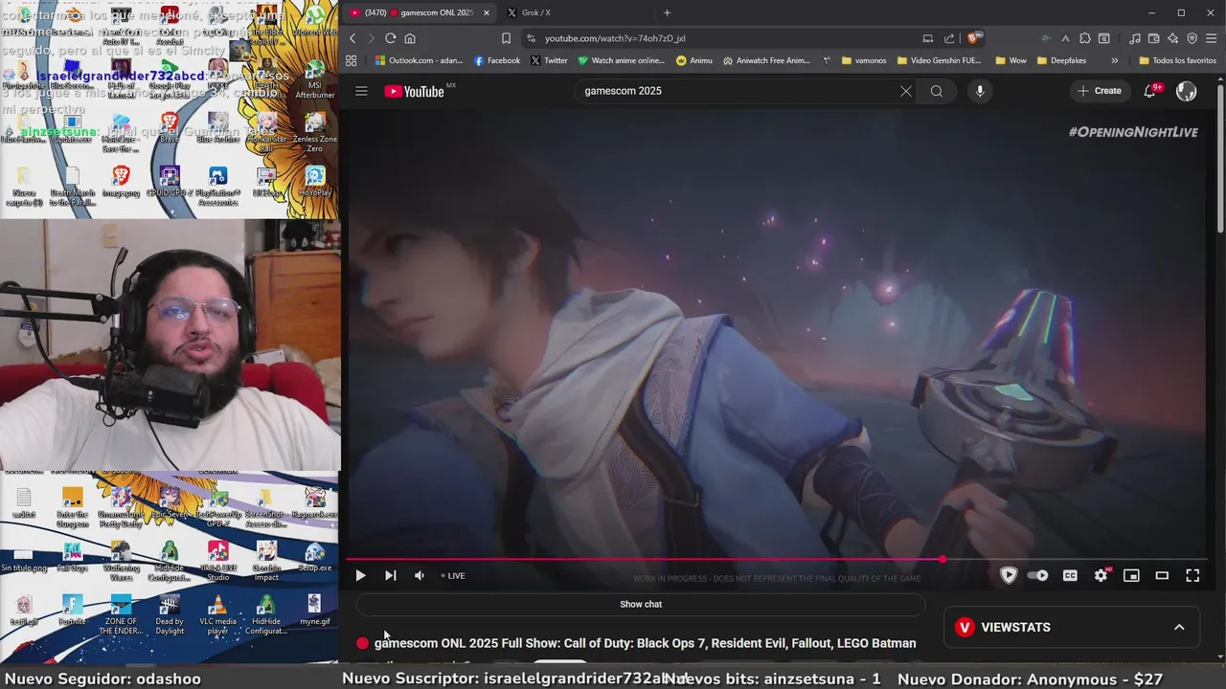The image size is (1226, 689).
Task: Select the Dead by Daylight desktop icon
Action: (x=170, y=613)
